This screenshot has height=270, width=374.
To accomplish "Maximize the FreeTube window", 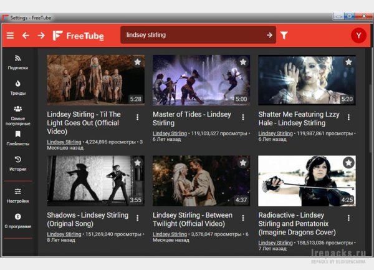I will (x=350, y=16).
